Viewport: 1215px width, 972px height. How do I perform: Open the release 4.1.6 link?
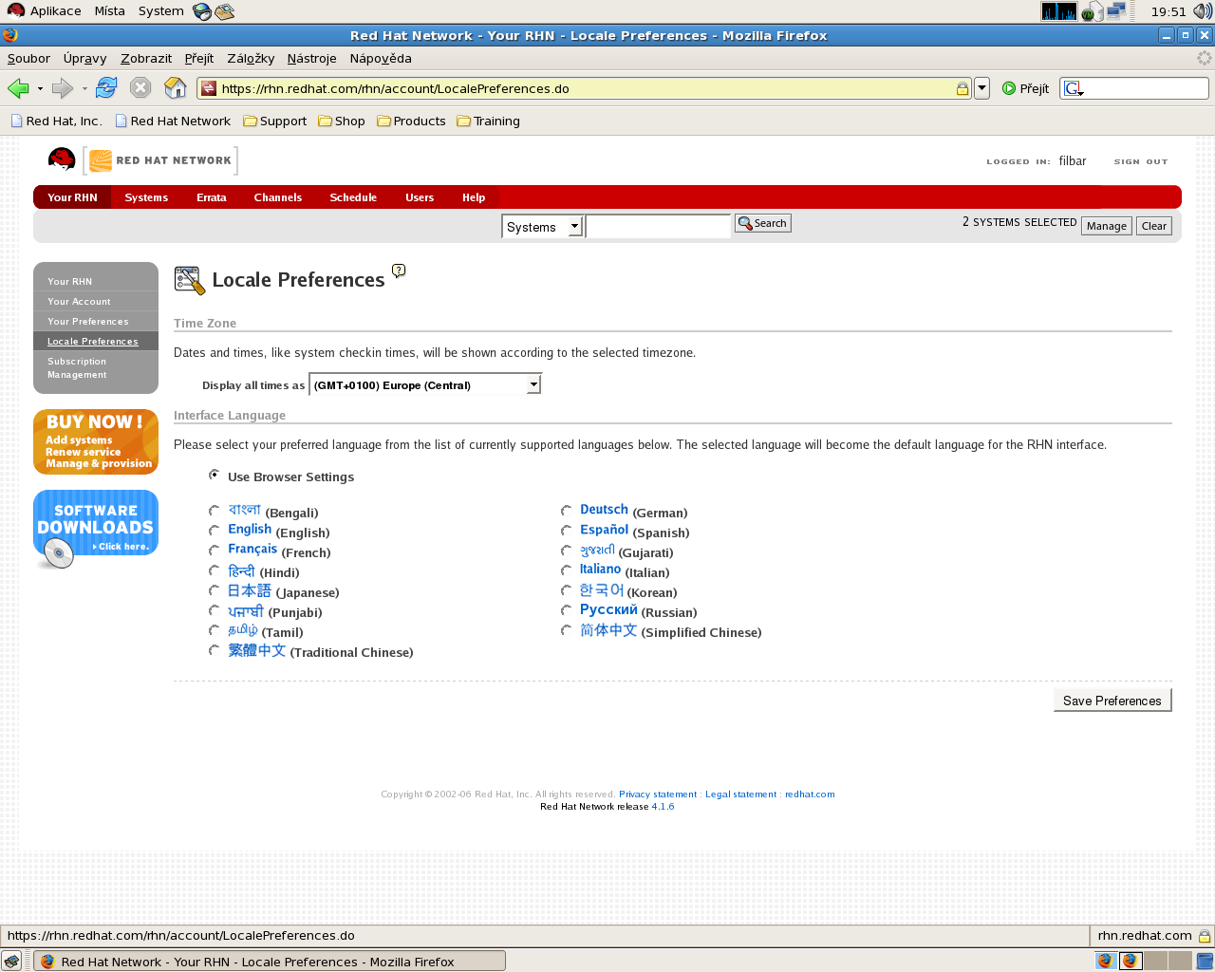[663, 807]
